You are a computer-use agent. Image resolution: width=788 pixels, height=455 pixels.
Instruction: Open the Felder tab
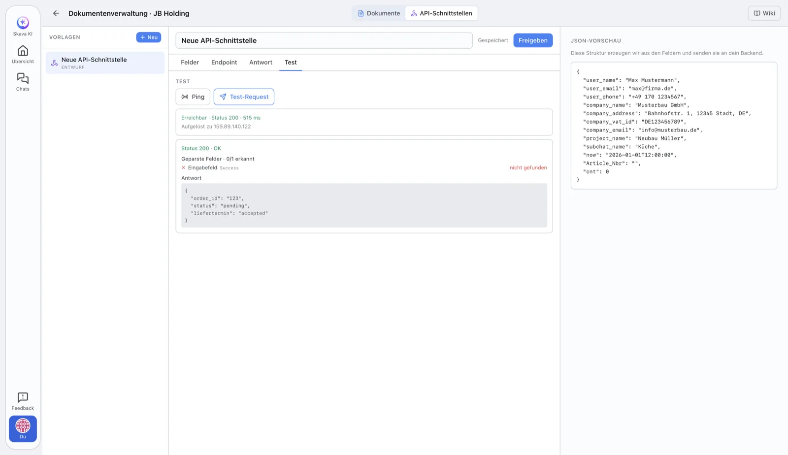[x=190, y=63]
